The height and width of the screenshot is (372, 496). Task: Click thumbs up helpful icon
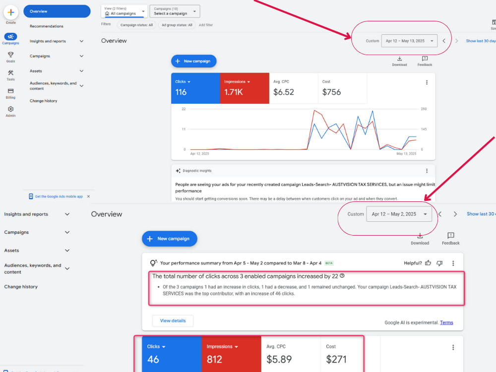pos(428,263)
